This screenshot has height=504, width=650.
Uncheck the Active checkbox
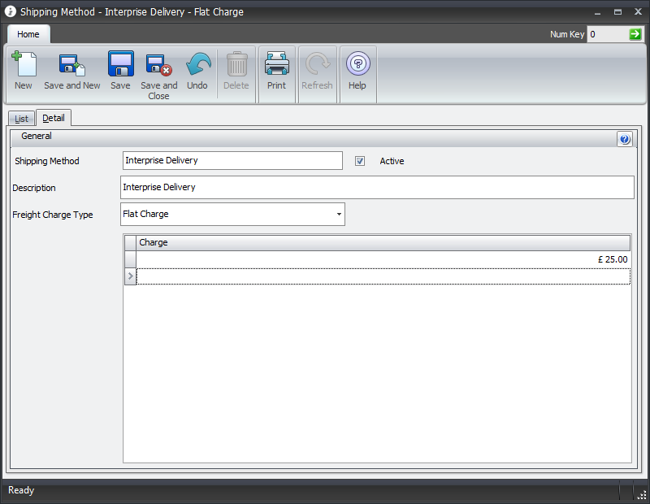tap(360, 161)
